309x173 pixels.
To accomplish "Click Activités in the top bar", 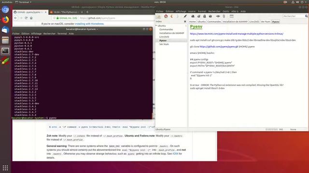I will click(x=7, y=2).
